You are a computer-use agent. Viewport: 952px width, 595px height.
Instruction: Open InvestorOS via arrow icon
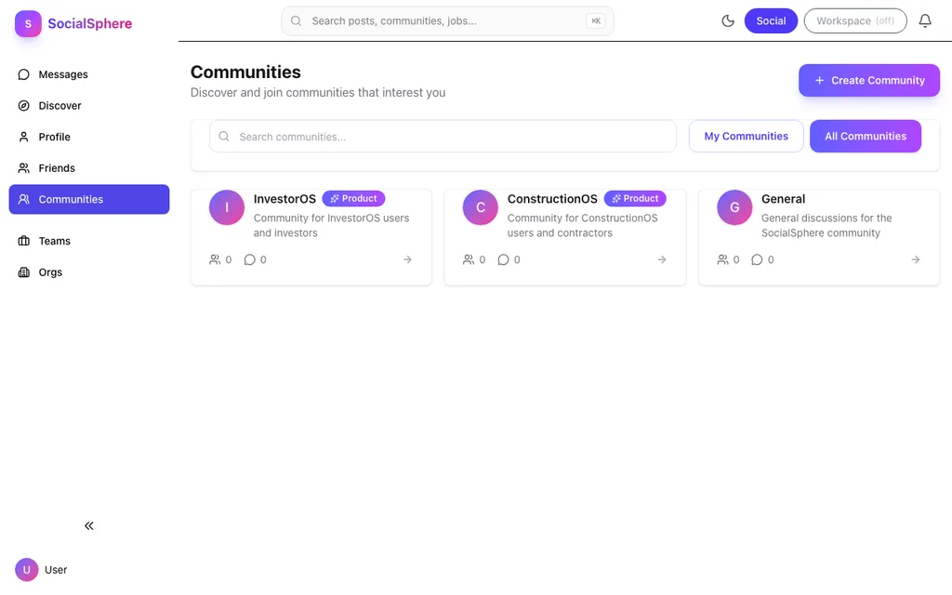click(408, 260)
